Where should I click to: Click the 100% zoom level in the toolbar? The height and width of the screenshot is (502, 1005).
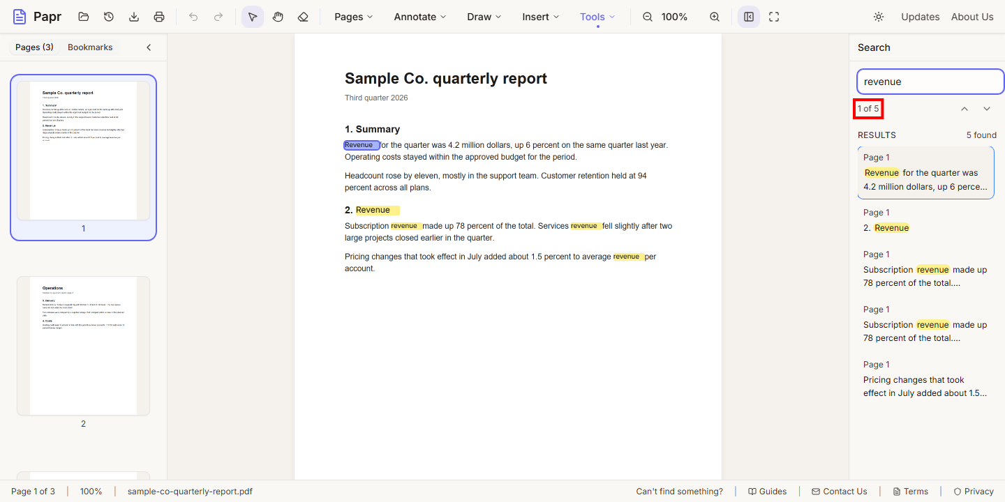coord(674,17)
